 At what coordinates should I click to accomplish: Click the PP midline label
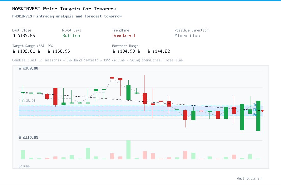coord(255,110)
